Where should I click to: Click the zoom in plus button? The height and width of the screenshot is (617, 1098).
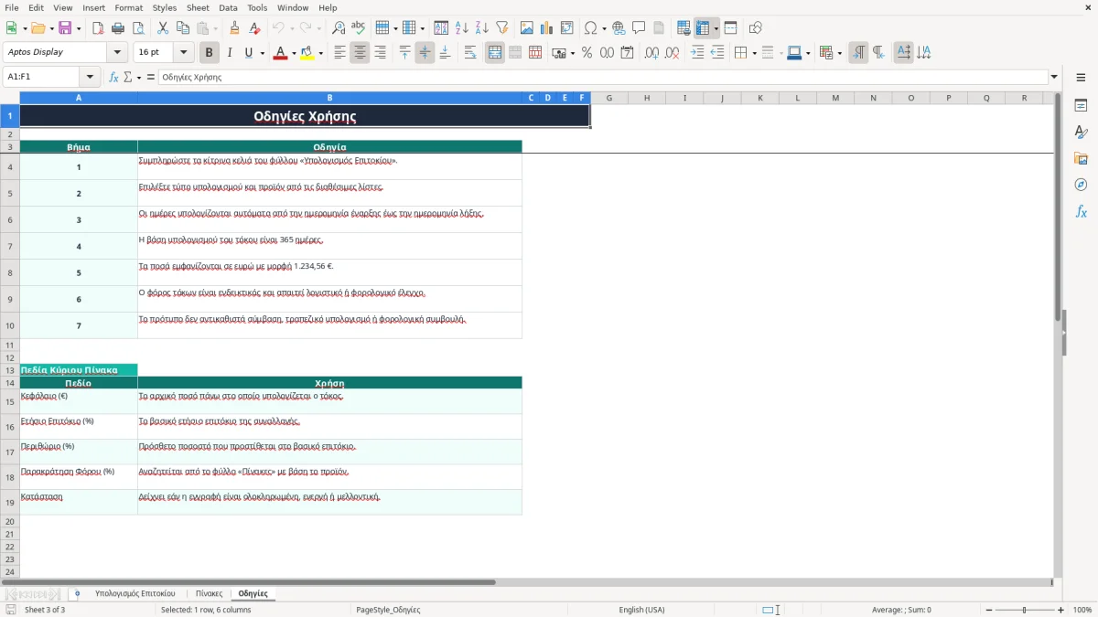click(1061, 610)
